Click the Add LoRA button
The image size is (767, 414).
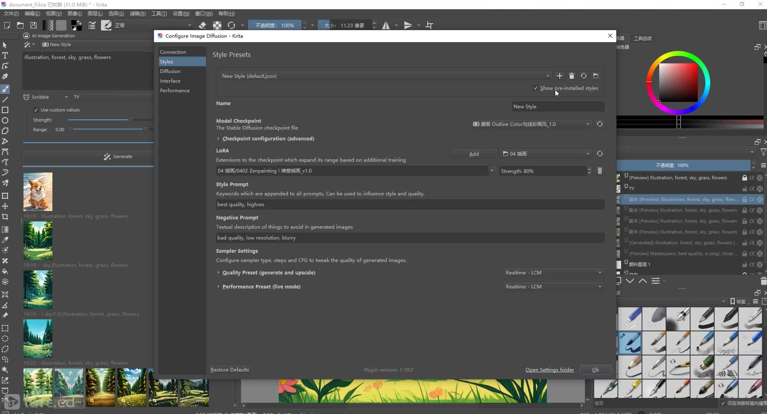pyautogui.click(x=474, y=154)
